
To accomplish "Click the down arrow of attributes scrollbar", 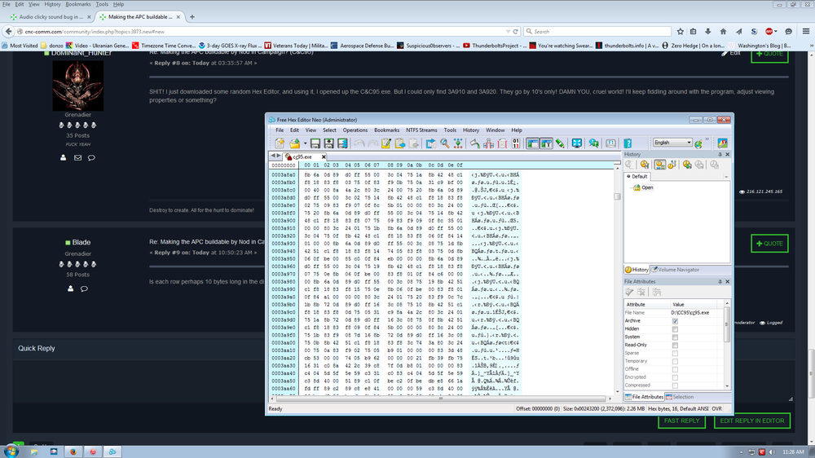I will [x=727, y=386].
